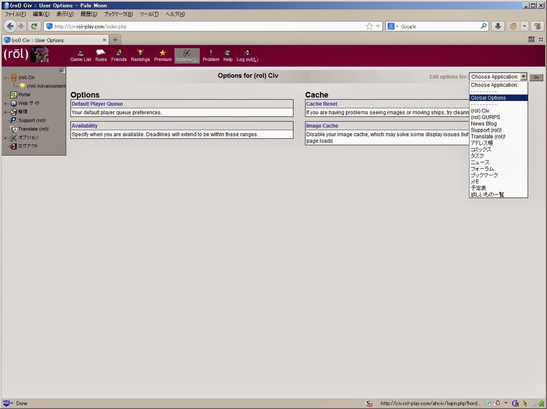Select (rol) GURPS from the dropdown list
The width and height of the screenshot is (547, 409).
pos(498,117)
